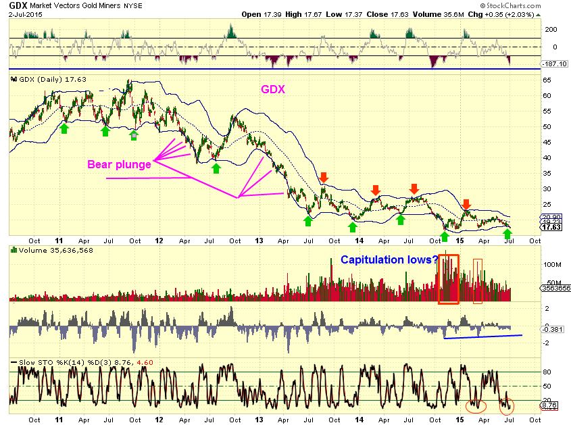Click the GDX (Daily) 17.63 legend text
571x425 pixels.
(x=53, y=79)
